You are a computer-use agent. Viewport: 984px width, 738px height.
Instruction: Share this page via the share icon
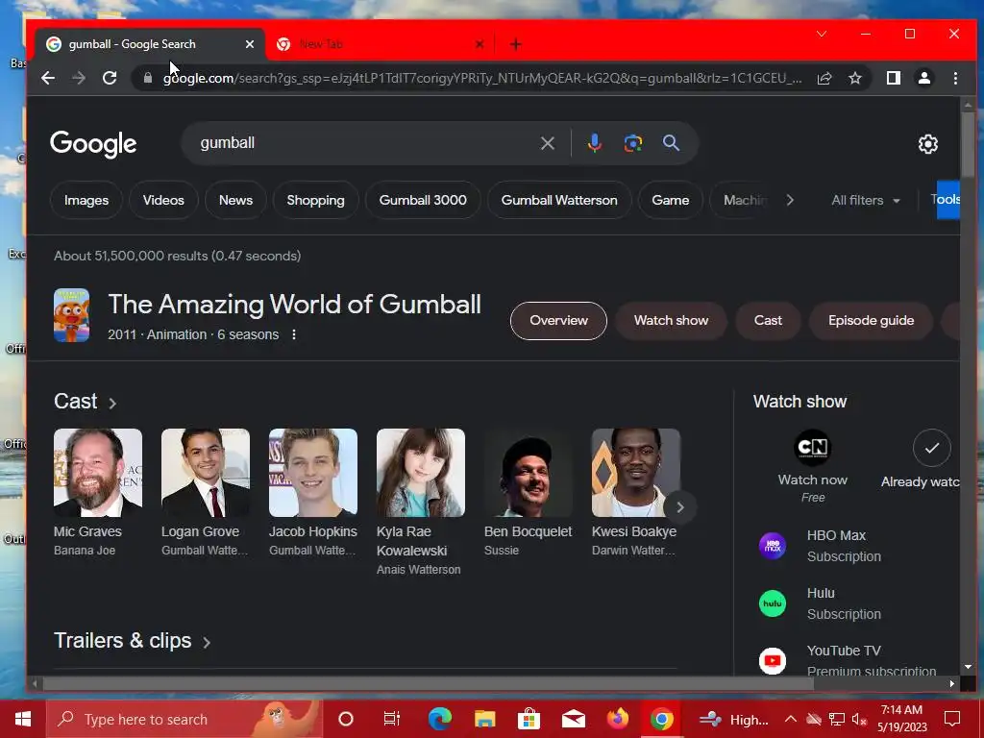[824, 78]
